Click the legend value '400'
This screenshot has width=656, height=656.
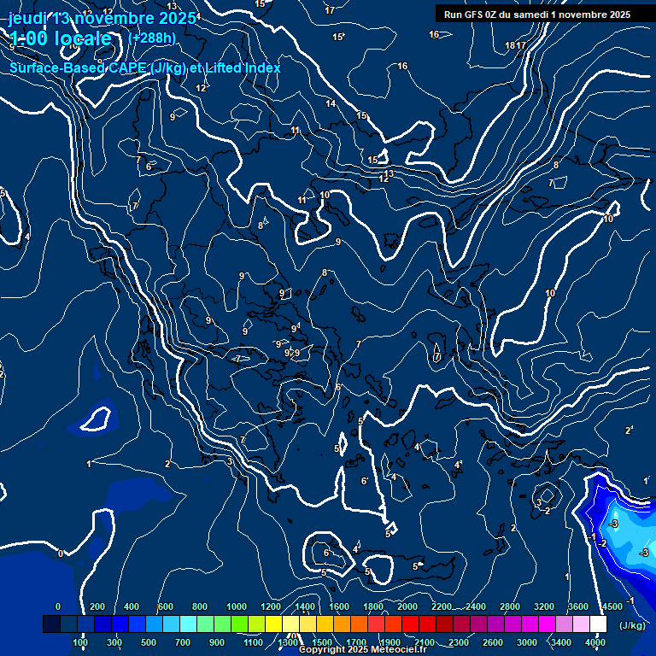tap(132, 606)
